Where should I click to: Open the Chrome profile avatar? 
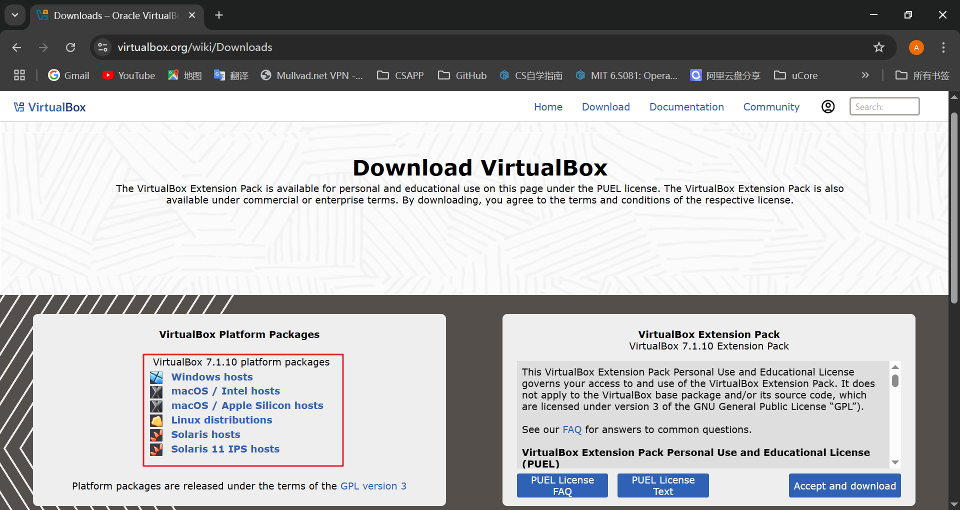(916, 47)
